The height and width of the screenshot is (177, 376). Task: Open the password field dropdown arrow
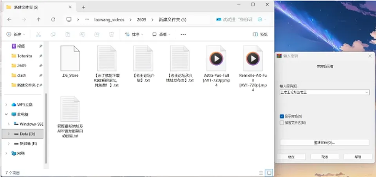[367, 92]
